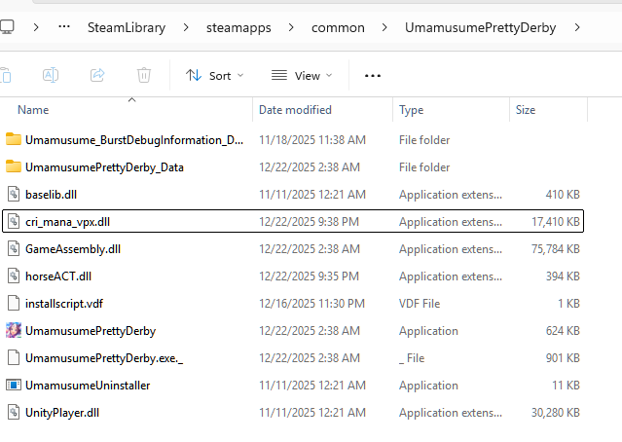Click the 624 KB size cell
Image resolution: width=622 pixels, height=442 pixels.
pyautogui.click(x=563, y=330)
